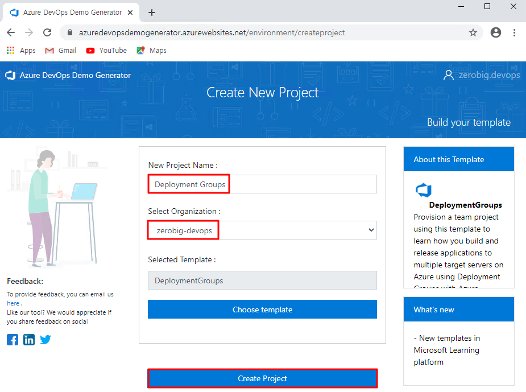The width and height of the screenshot is (526, 392).
Task: Open the Build your template link
Action: (469, 122)
